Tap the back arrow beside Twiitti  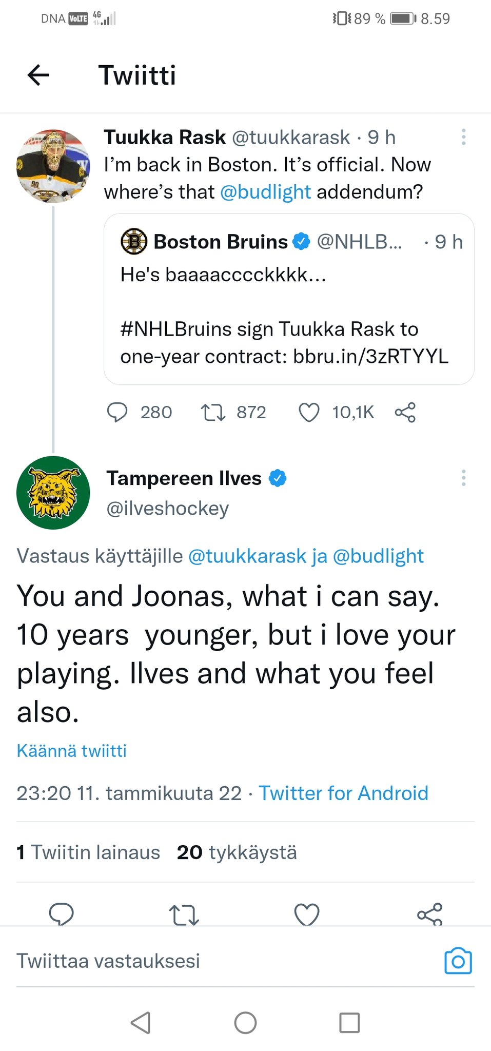[38, 75]
